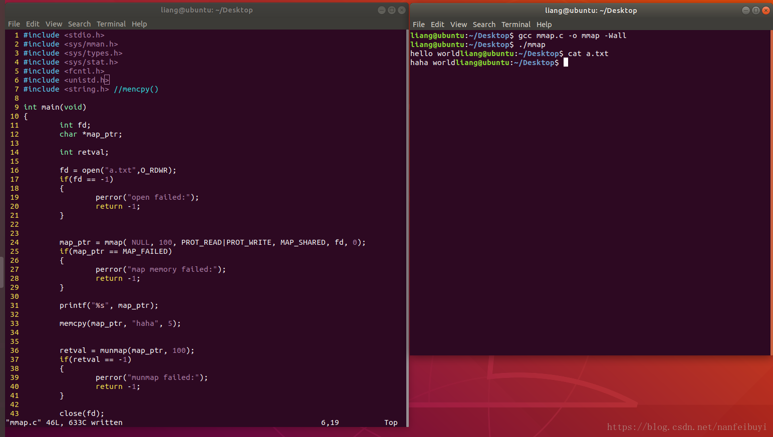Close the right terminal window
This screenshot has height=437, width=773.
[x=766, y=11]
